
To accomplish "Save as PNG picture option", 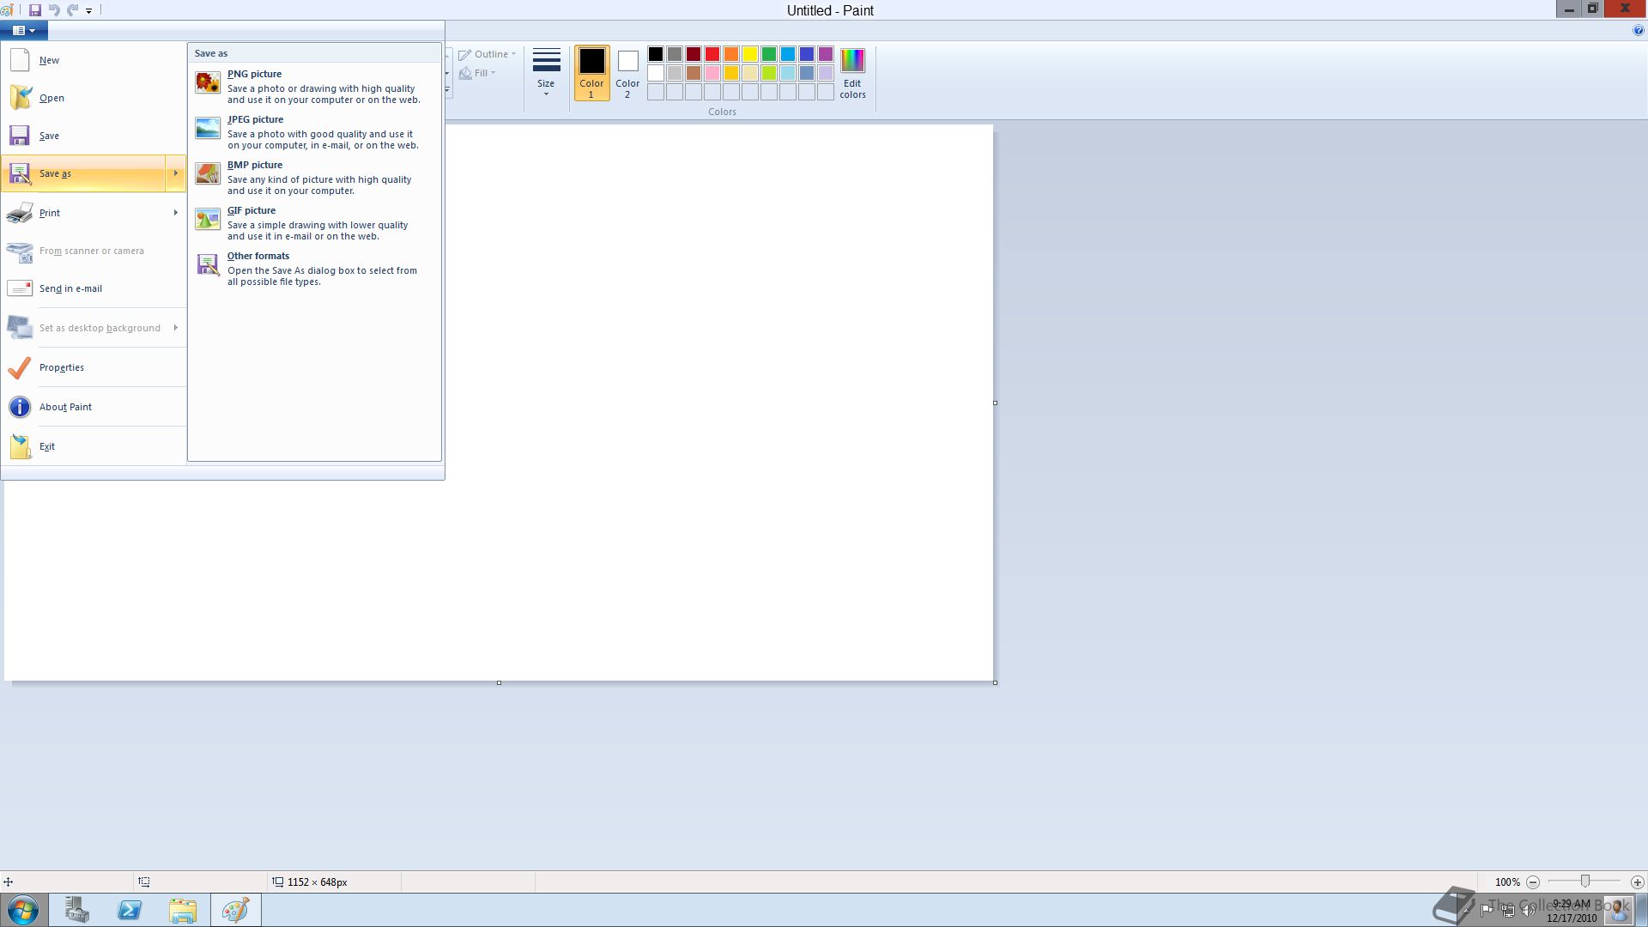I will [314, 87].
